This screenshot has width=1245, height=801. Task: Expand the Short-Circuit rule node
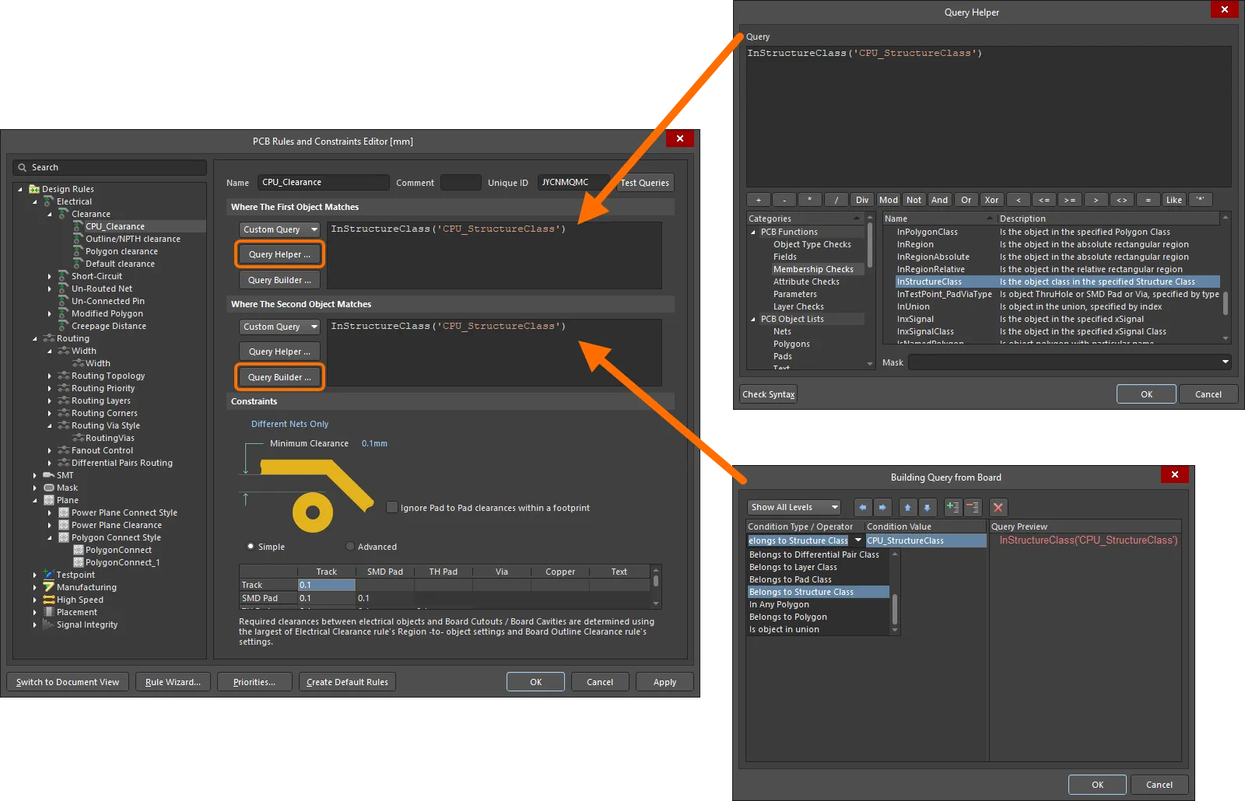[x=49, y=276]
